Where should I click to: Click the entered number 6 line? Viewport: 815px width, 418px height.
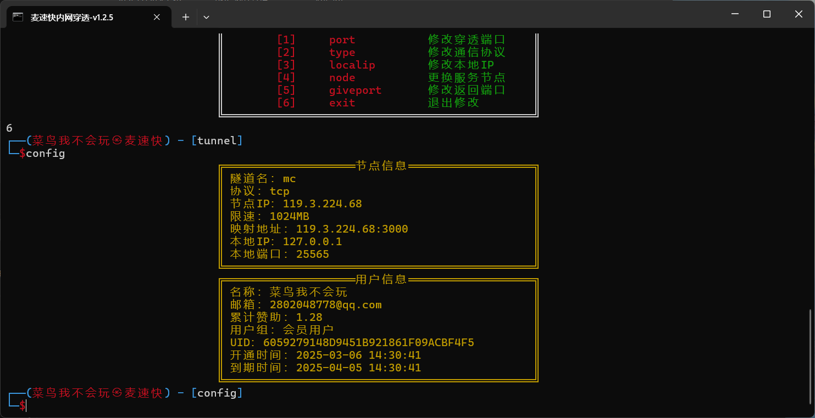tap(9, 128)
